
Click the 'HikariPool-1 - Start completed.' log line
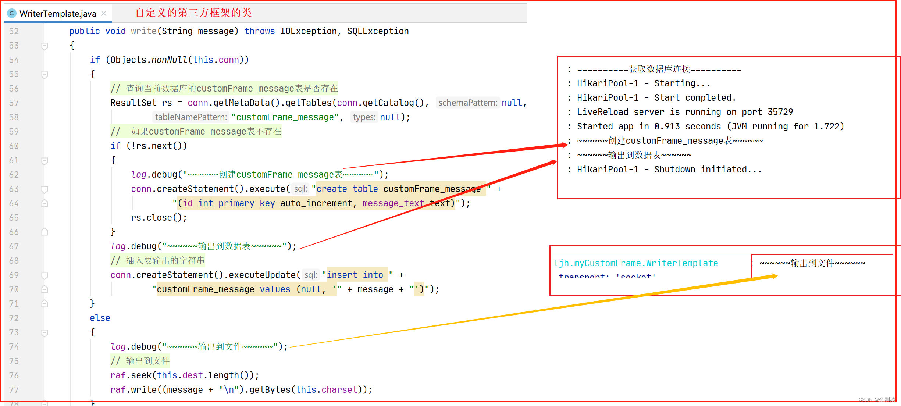click(656, 98)
